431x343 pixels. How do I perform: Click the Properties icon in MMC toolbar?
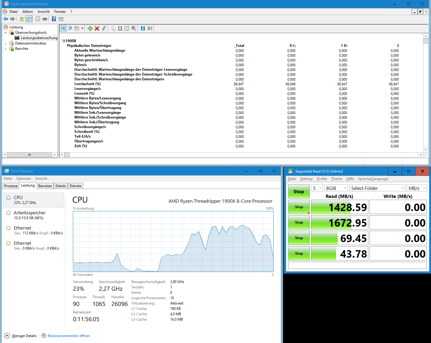(38, 19)
